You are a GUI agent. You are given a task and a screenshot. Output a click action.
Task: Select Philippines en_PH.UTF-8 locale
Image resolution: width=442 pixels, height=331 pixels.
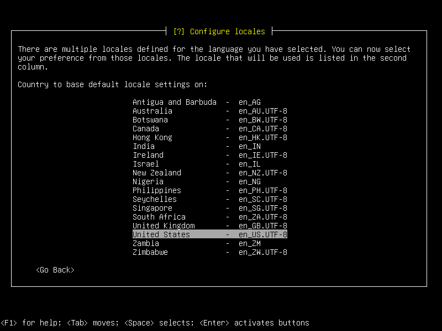point(209,190)
